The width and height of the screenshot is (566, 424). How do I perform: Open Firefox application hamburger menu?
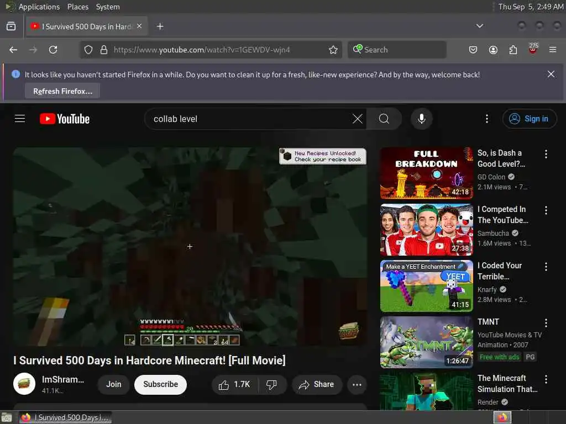(x=553, y=50)
